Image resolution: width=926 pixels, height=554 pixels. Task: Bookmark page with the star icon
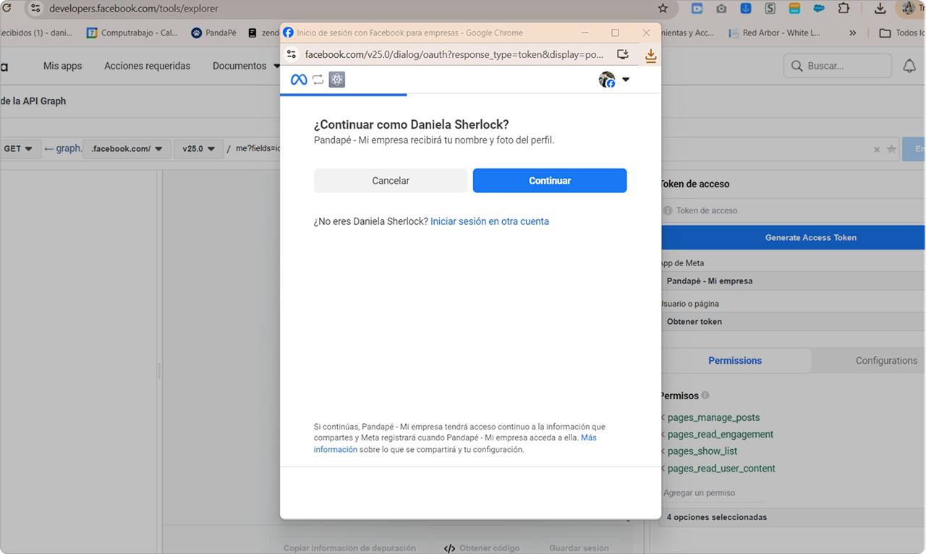point(663,9)
